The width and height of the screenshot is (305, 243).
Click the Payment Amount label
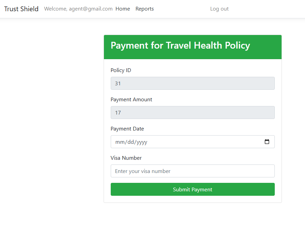131,100
